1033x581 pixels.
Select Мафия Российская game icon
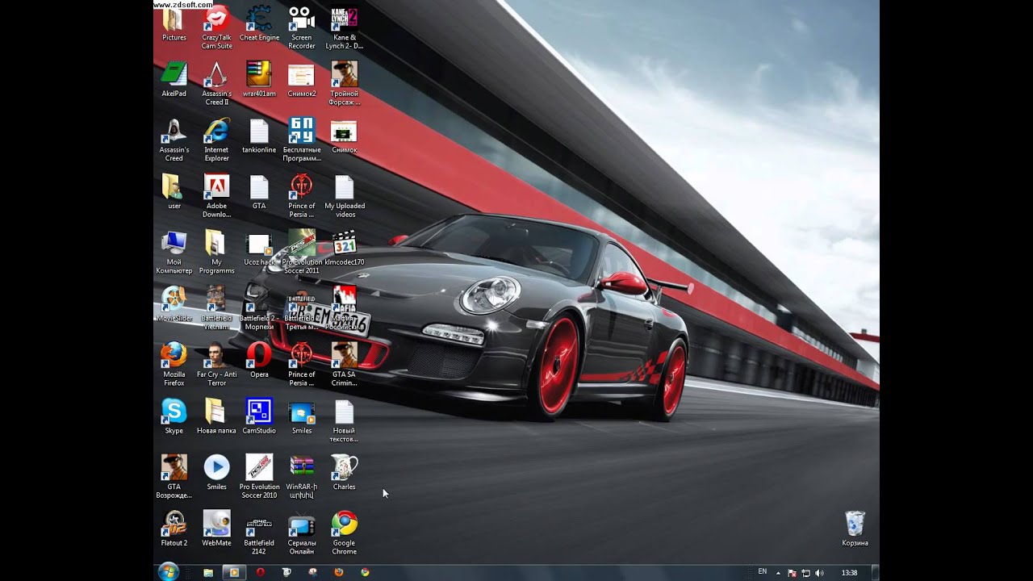pos(344,308)
